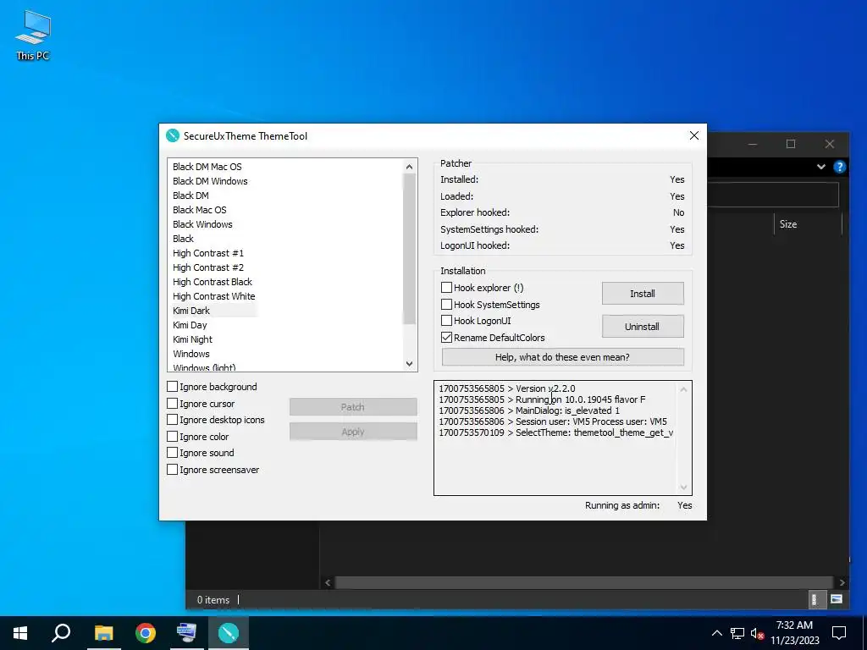
Task: Select the Kimi Day theme
Action: coord(190,324)
